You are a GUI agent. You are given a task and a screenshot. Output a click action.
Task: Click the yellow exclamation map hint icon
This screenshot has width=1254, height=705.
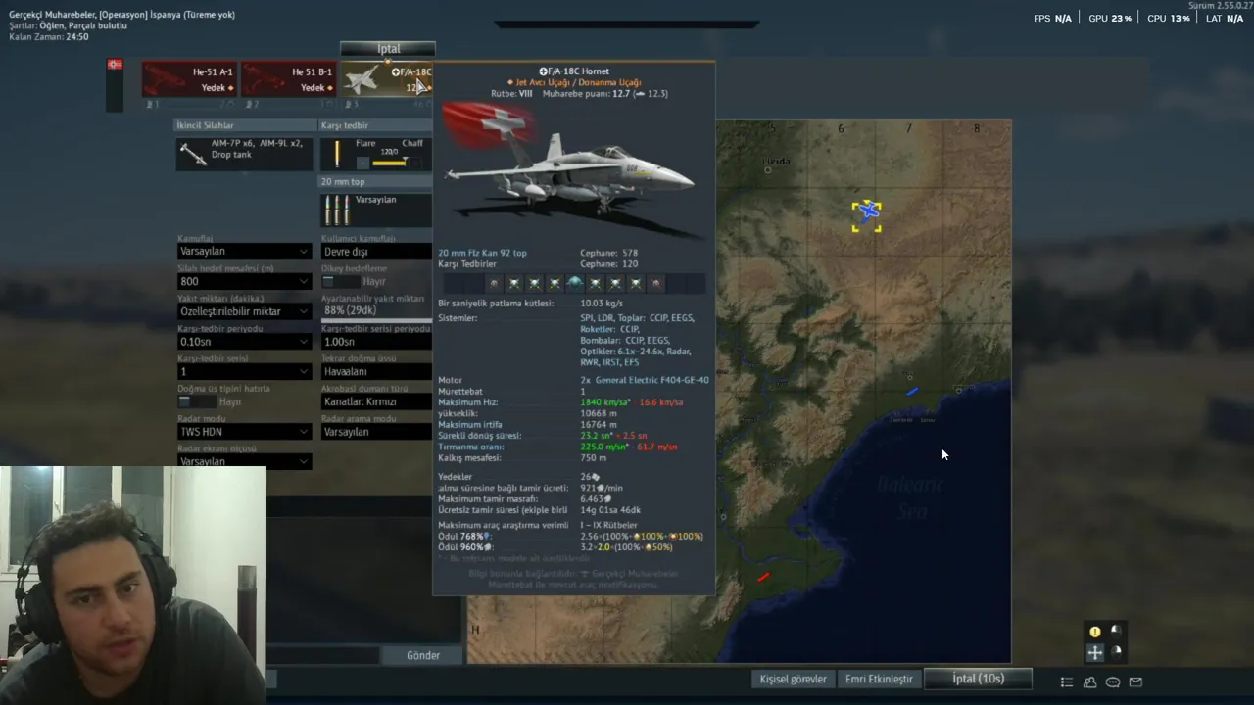point(1094,632)
